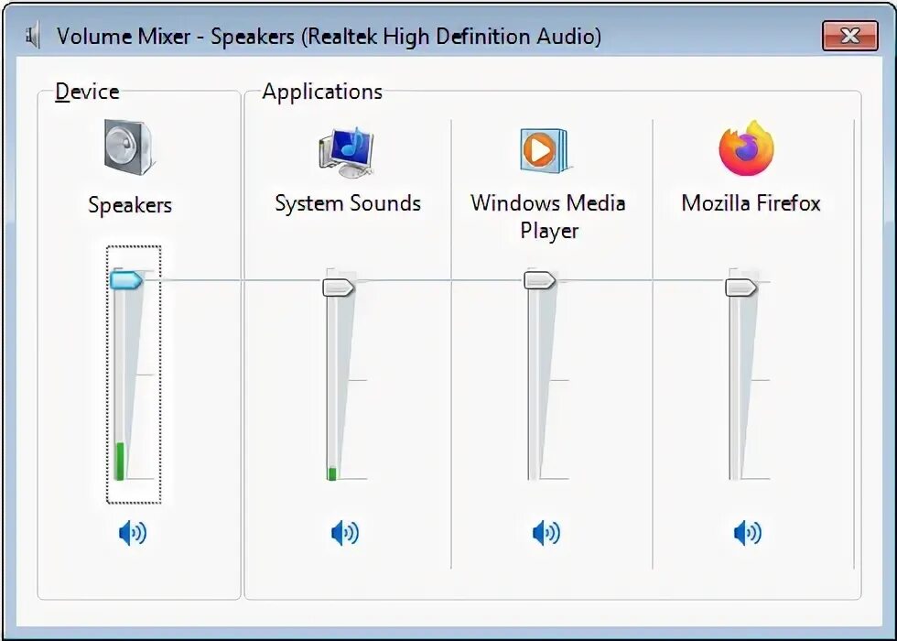Image resolution: width=897 pixels, height=641 pixels.
Task: Click the Device group heading
Action: (87, 92)
